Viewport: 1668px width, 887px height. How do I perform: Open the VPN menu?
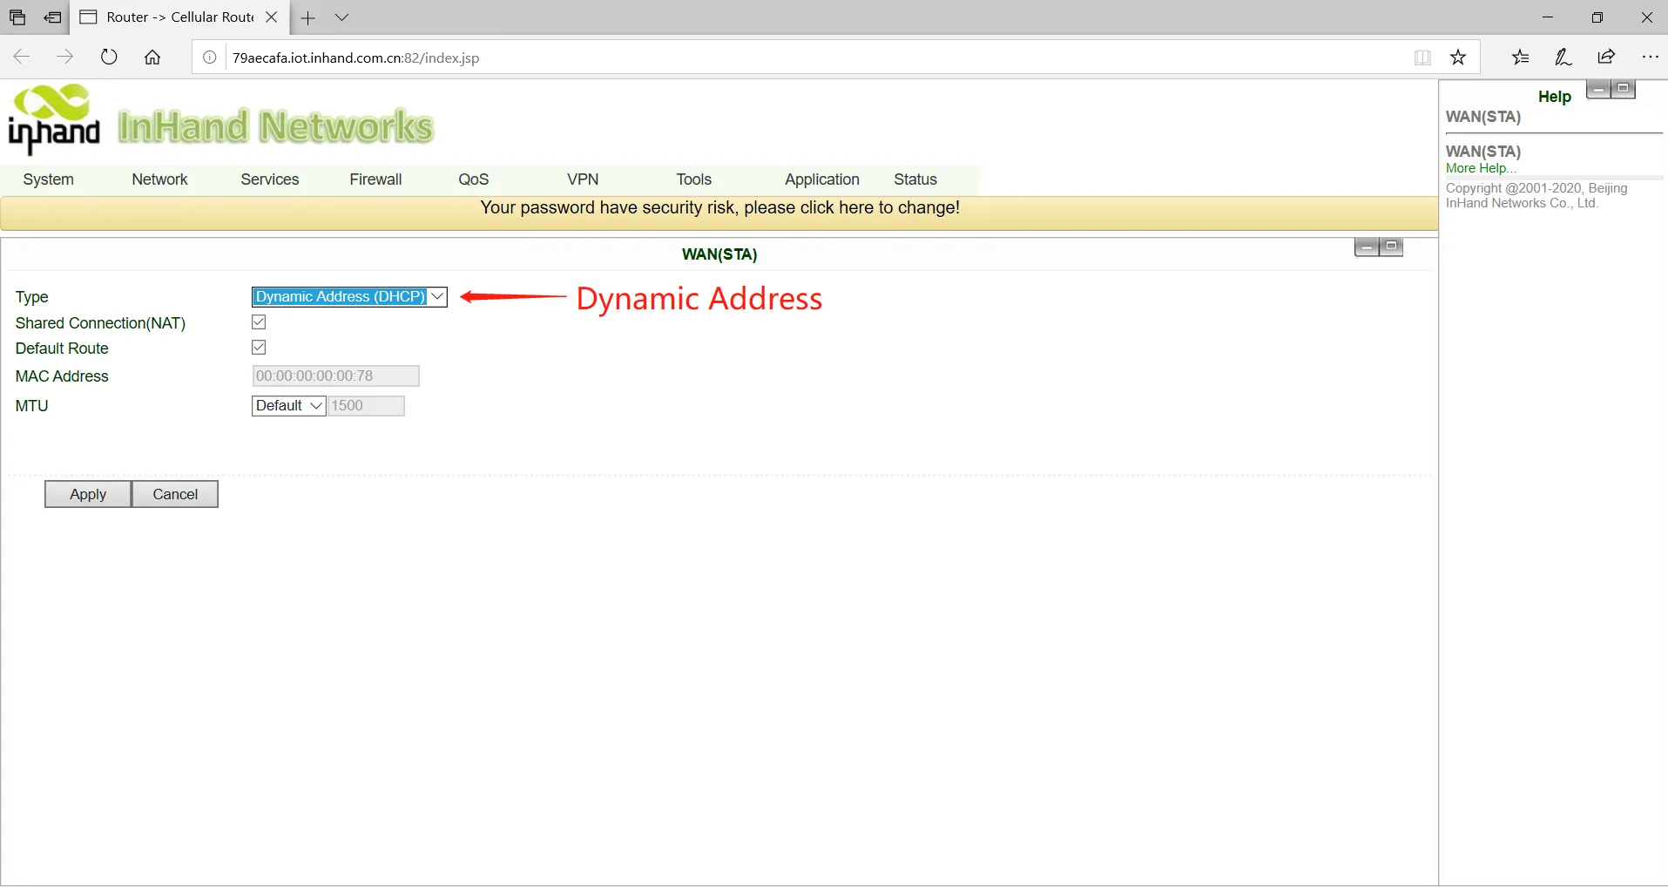(583, 179)
